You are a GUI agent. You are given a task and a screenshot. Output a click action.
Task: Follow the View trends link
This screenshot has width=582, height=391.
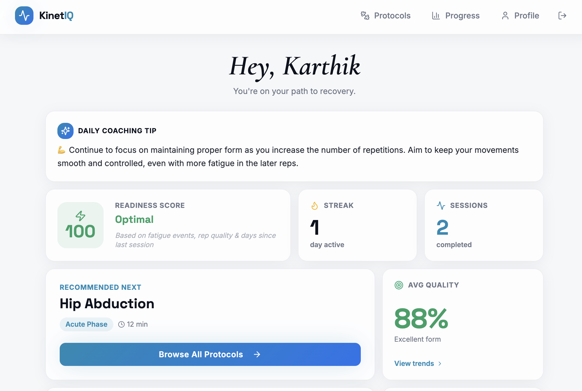(414, 363)
